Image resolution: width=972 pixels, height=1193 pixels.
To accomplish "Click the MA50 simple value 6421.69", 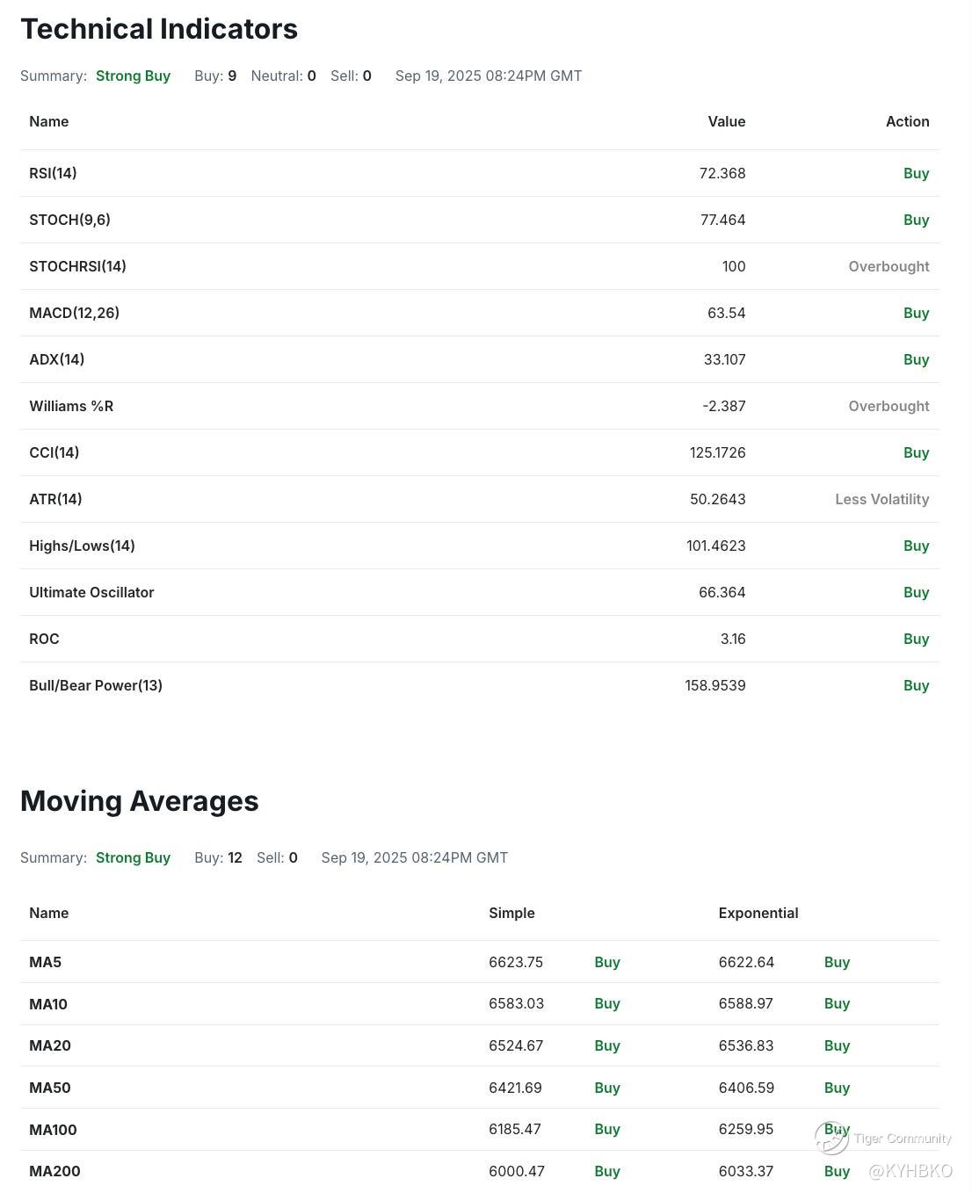I will 515,1088.
